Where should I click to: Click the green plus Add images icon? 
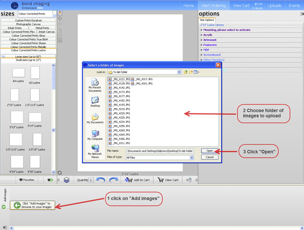pyautogui.click(x=4, y=207)
